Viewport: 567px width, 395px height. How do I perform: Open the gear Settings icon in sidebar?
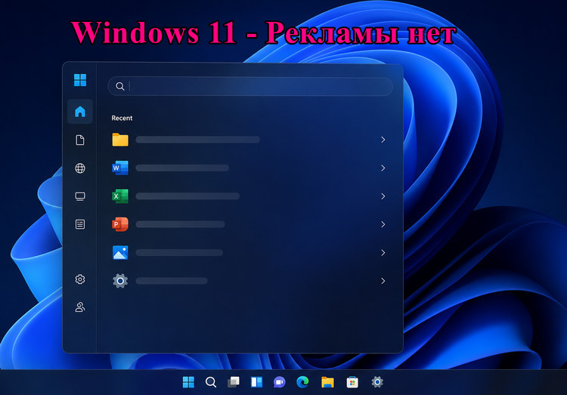pos(80,279)
